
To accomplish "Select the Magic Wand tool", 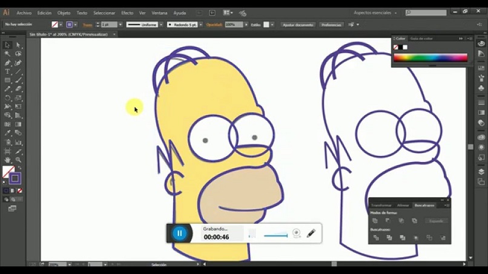I will pyautogui.click(x=7, y=54).
